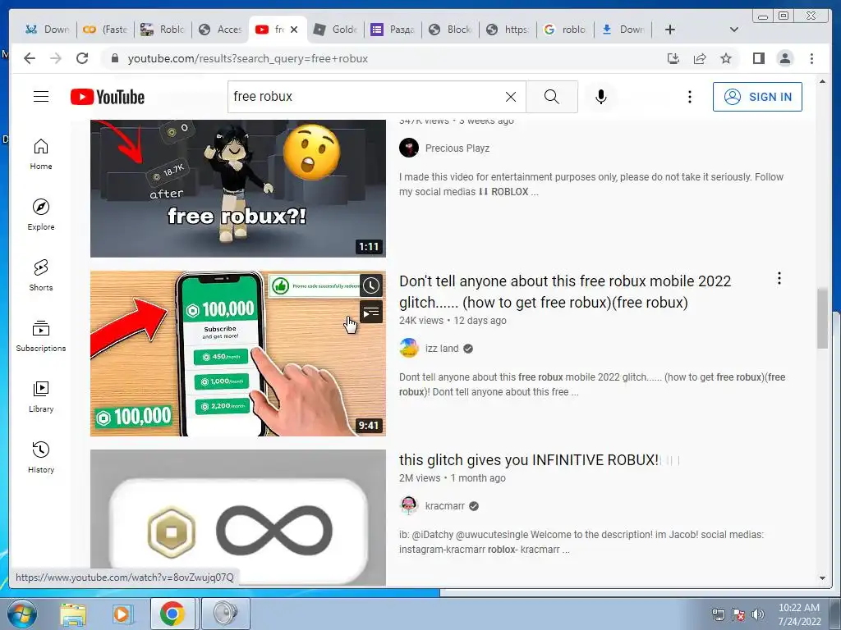Share this page from the address bar

coord(700,58)
